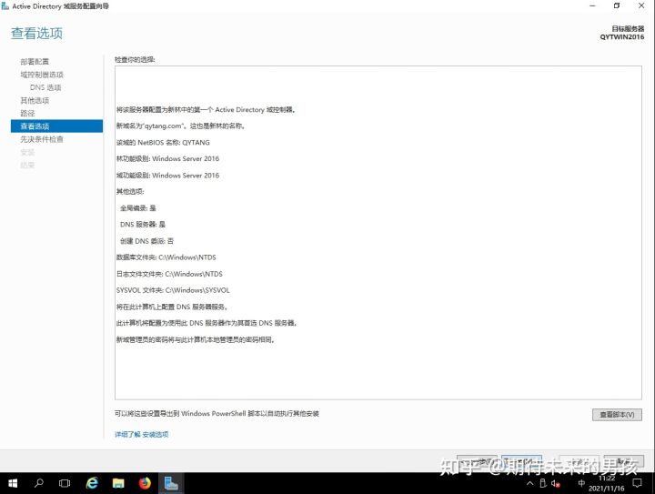Go to the 域控制器选项 step
The height and width of the screenshot is (494, 655).
(x=42, y=75)
